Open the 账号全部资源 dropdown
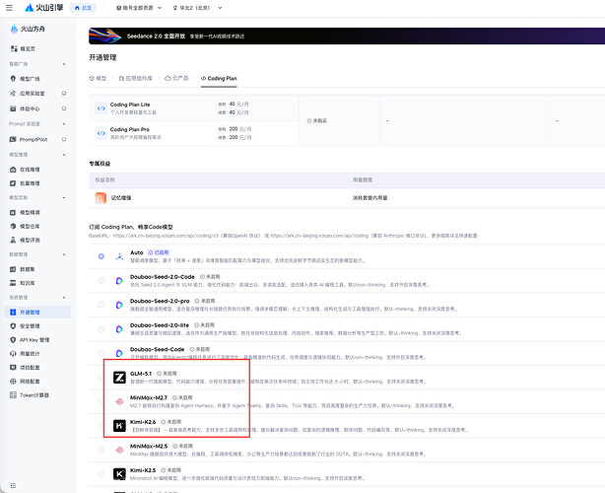 click(x=139, y=8)
